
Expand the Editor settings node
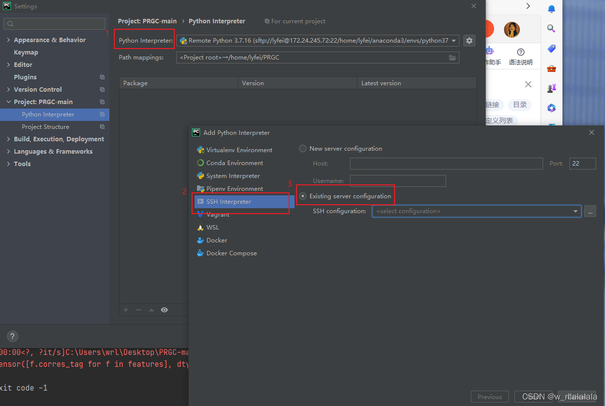pyautogui.click(x=8, y=65)
